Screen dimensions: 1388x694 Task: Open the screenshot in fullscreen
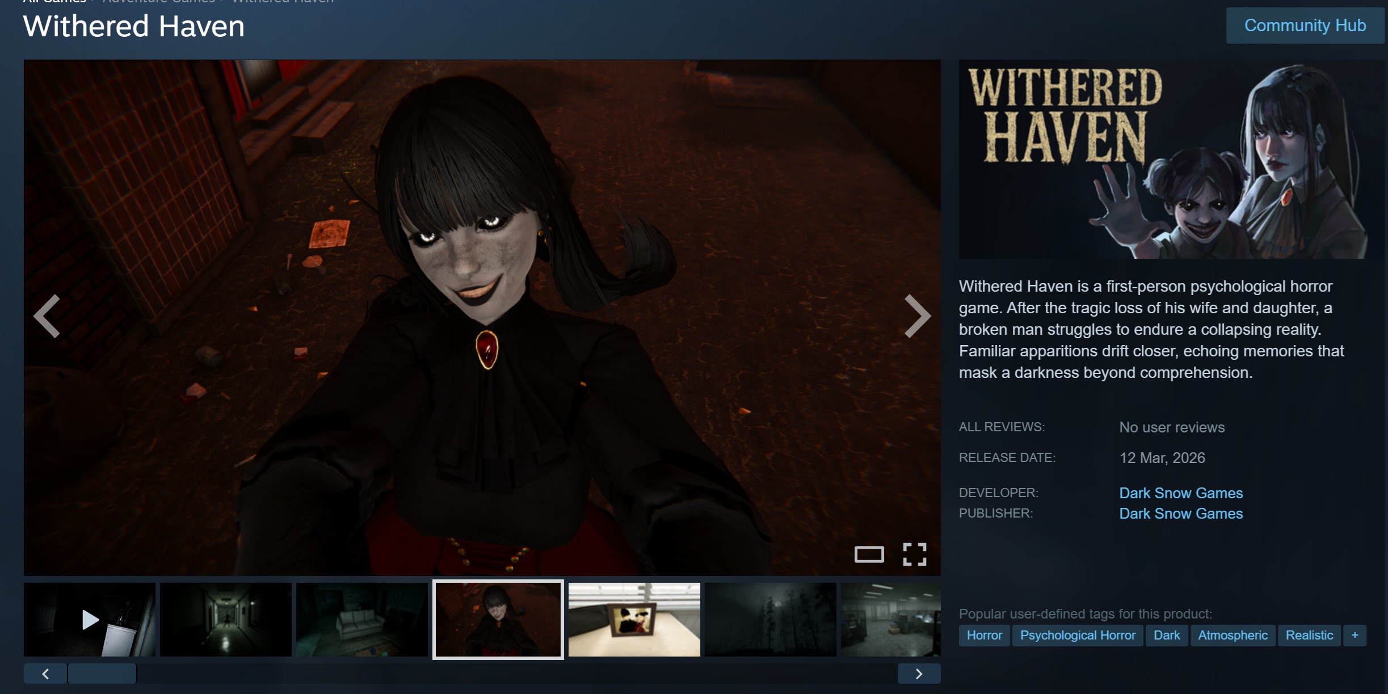[914, 554]
